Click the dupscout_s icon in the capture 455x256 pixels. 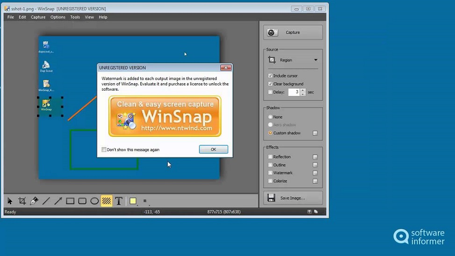[46, 47]
